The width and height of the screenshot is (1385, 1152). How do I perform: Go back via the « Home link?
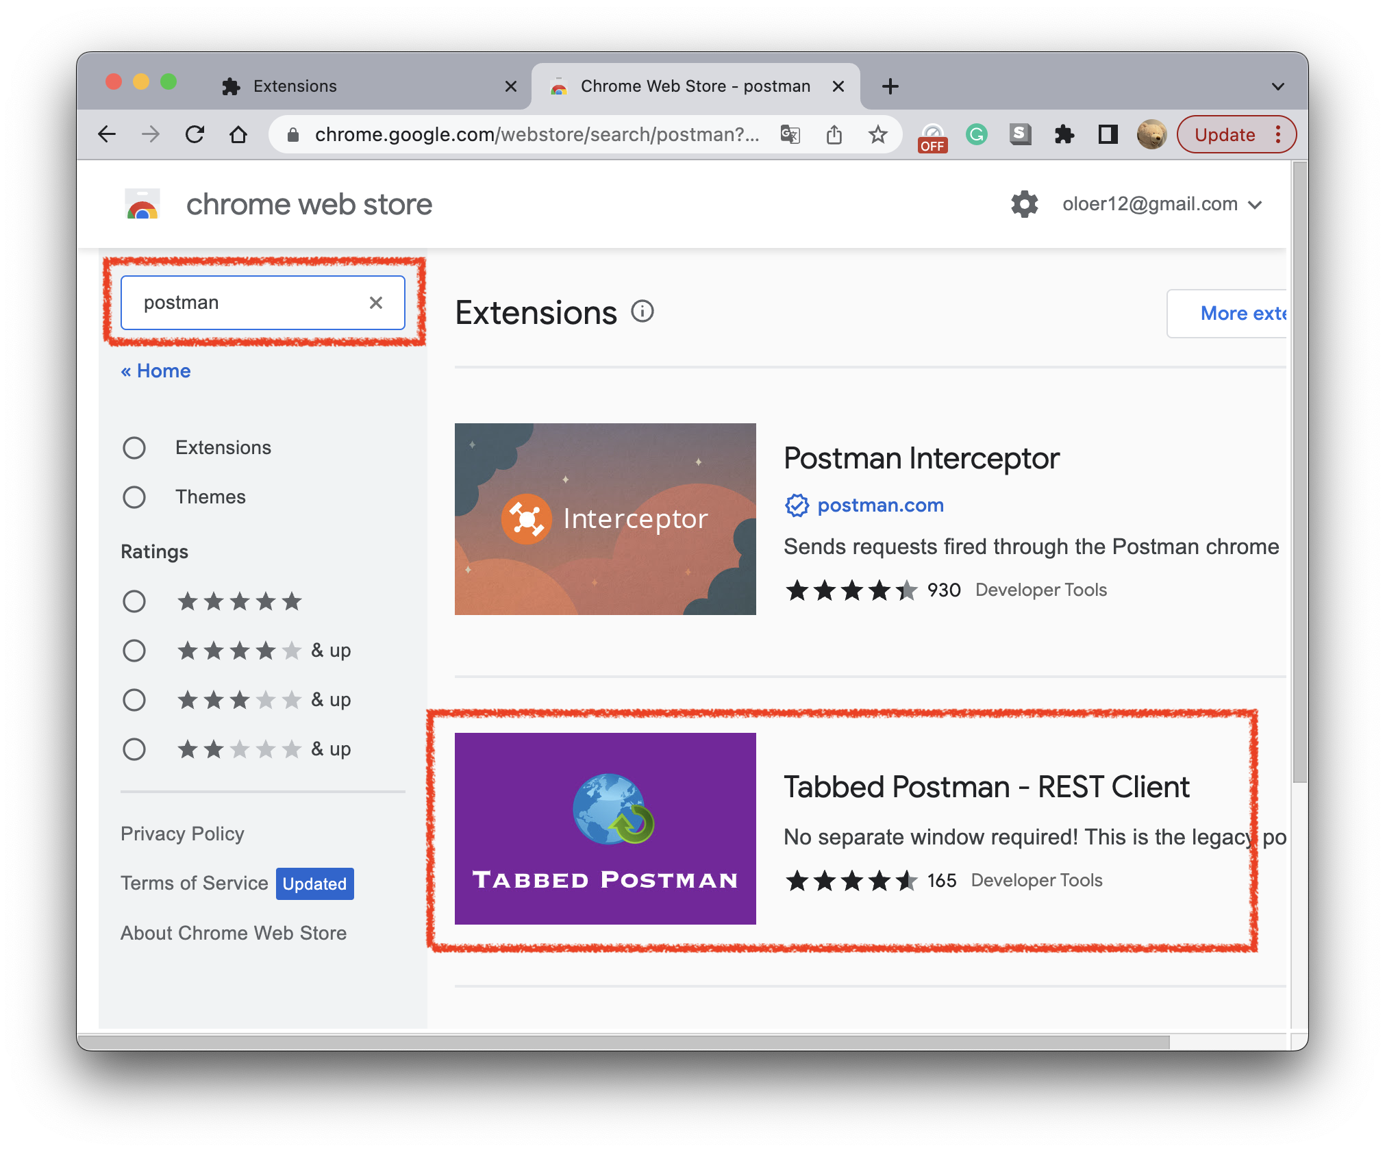tap(155, 371)
